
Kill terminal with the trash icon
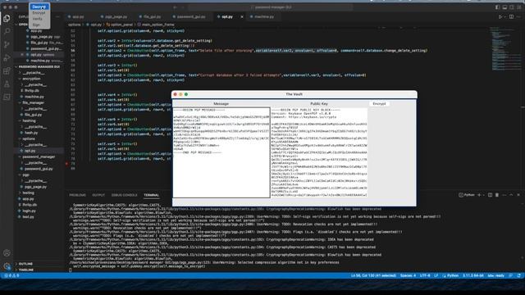pos(497,195)
